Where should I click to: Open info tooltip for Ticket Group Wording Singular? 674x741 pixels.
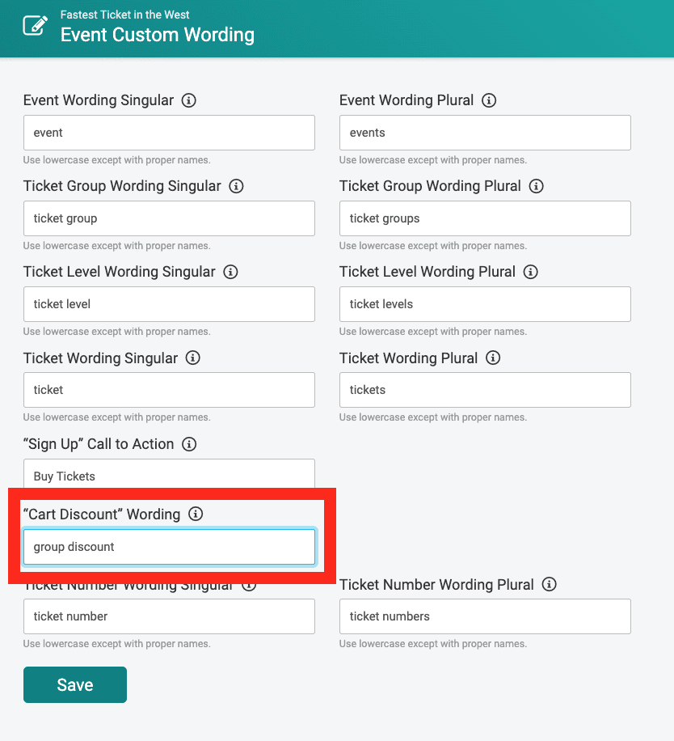236,186
